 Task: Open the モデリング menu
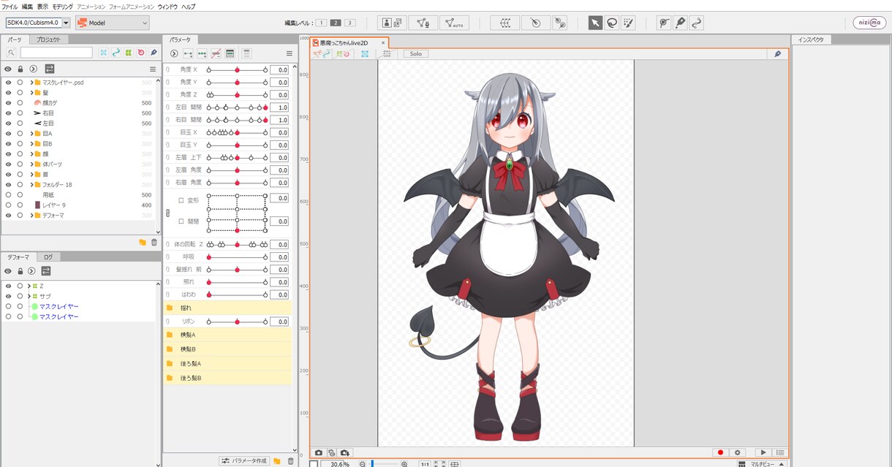pos(63,6)
